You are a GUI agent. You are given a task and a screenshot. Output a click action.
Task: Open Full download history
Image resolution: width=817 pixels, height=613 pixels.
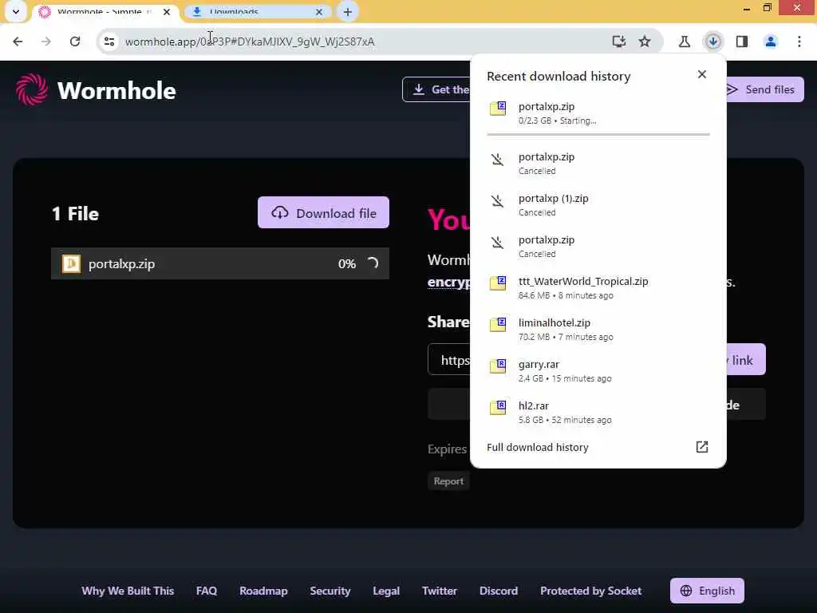[538, 447]
